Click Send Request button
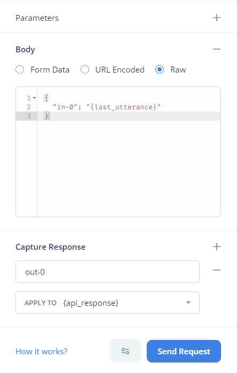Screen dimensions: 237x373 pyautogui.click(x=184, y=351)
